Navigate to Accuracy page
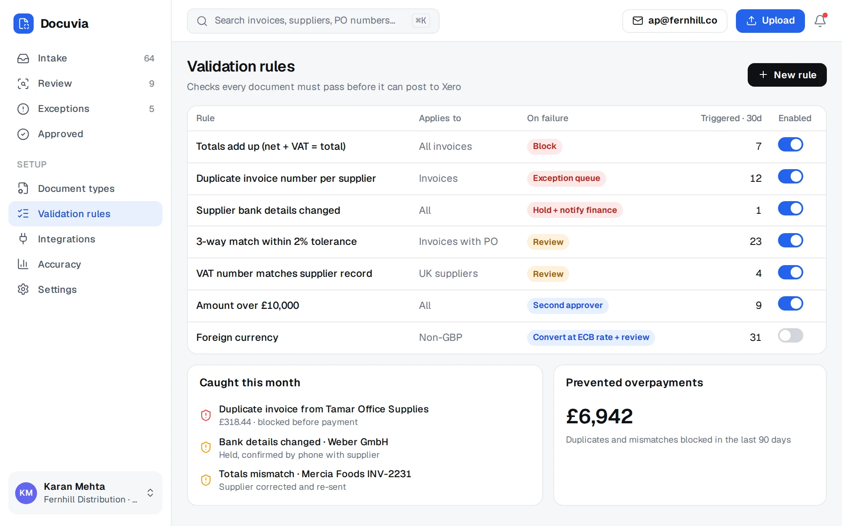 click(85, 264)
